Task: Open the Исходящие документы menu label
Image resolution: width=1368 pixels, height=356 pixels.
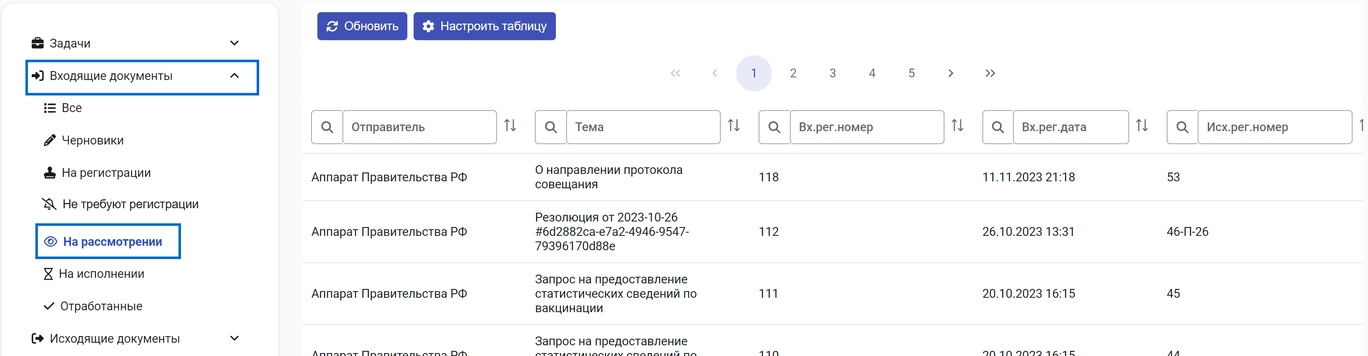Action: point(115,338)
